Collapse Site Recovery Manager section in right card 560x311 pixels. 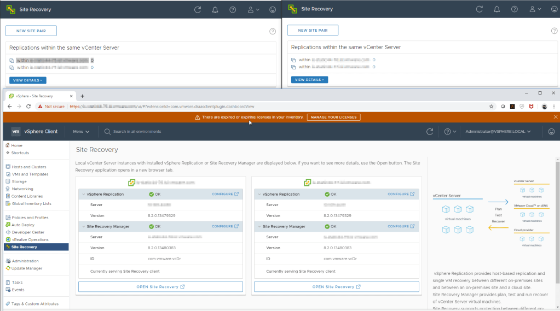coord(259,226)
